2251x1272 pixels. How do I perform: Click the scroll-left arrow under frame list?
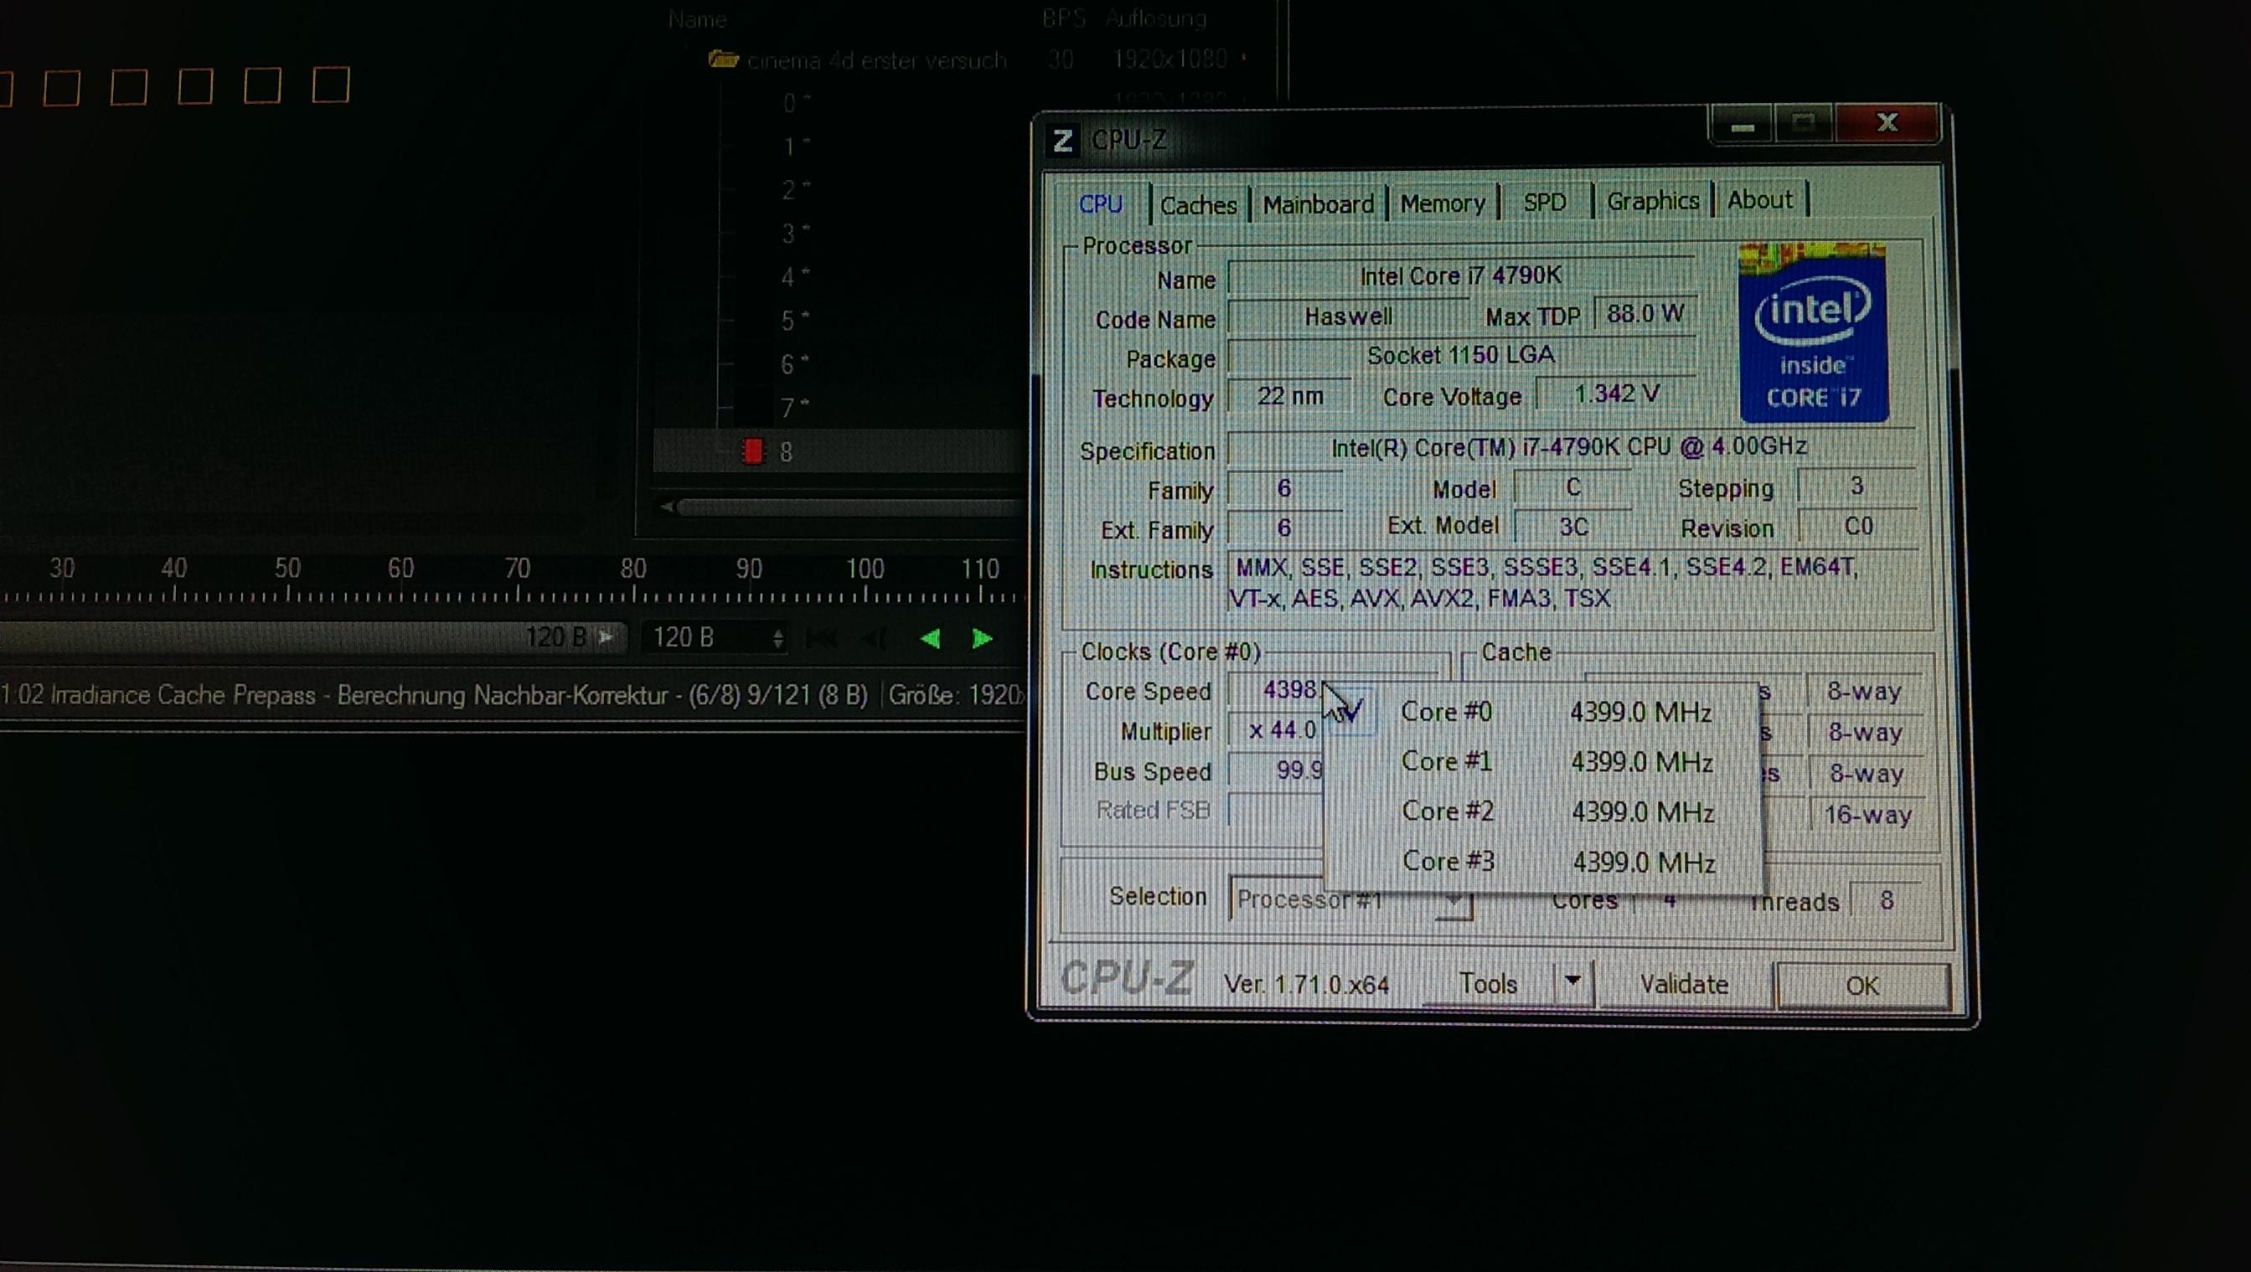pyautogui.click(x=667, y=507)
